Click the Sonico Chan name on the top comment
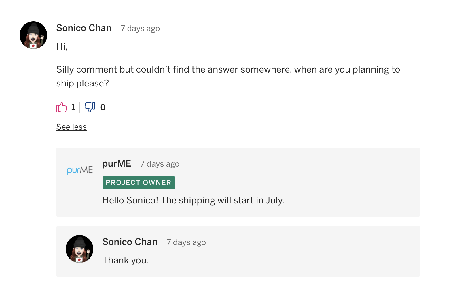This screenshot has height=294, width=455. pyautogui.click(x=84, y=28)
